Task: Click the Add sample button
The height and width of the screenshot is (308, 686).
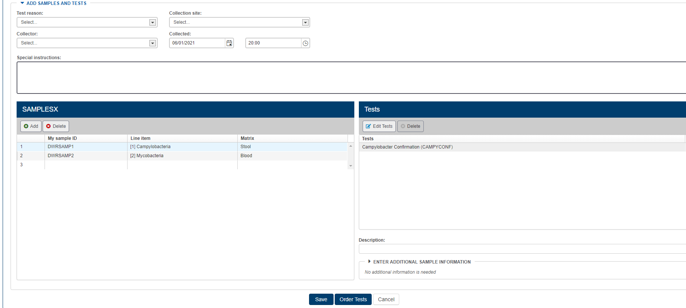Action: [x=31, y=126]
